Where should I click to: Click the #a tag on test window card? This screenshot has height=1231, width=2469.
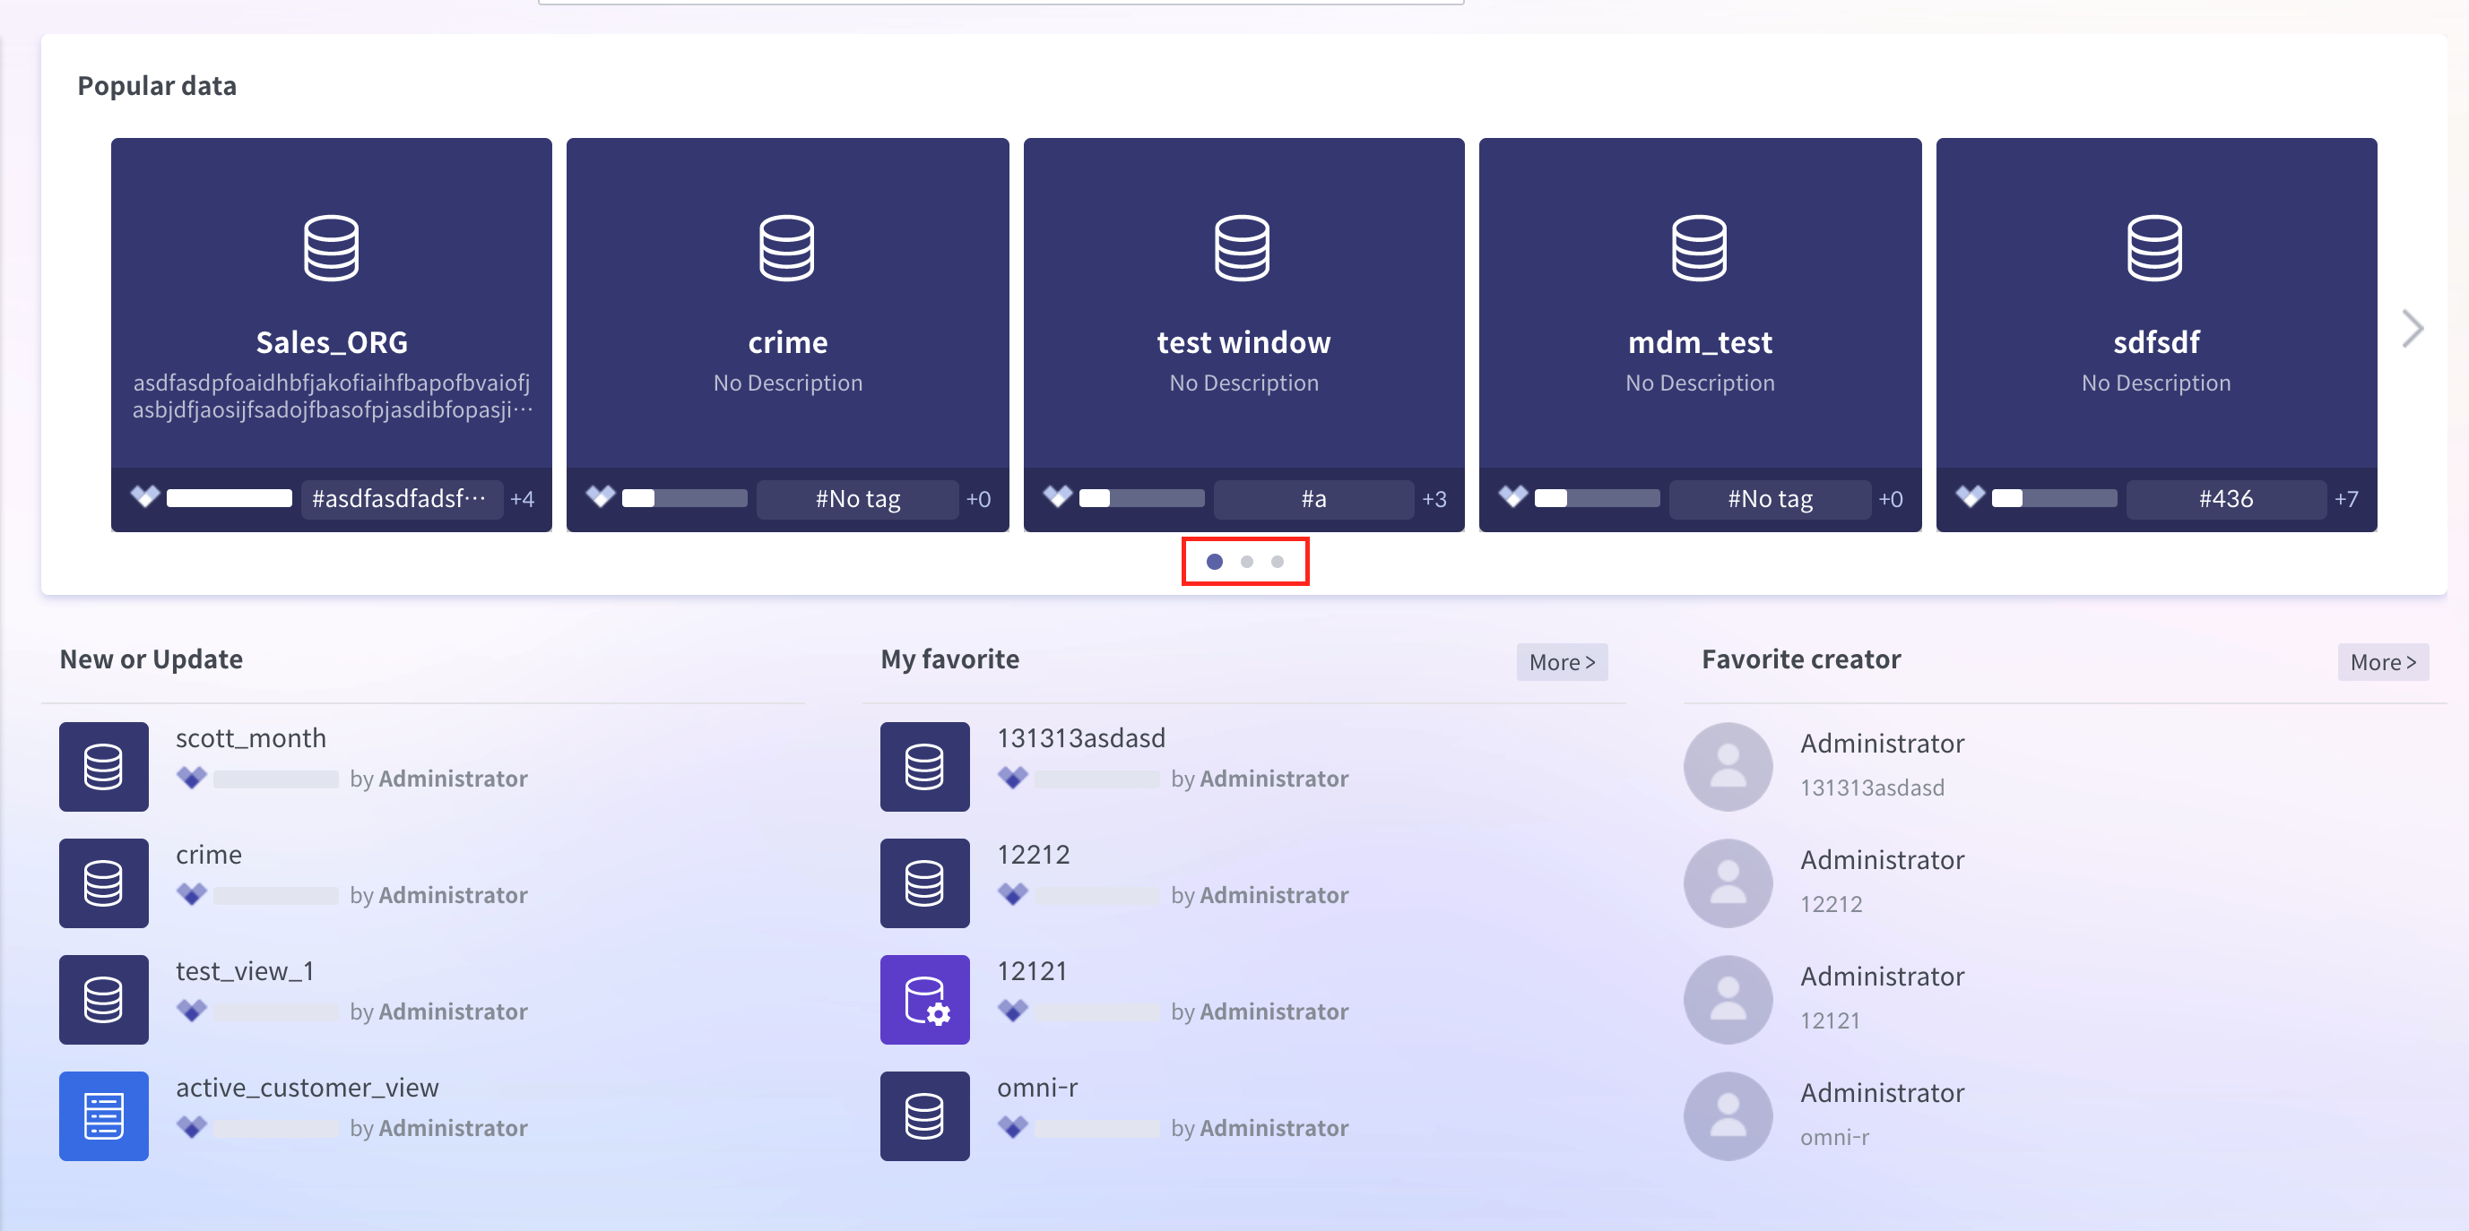click(1313, 498)
